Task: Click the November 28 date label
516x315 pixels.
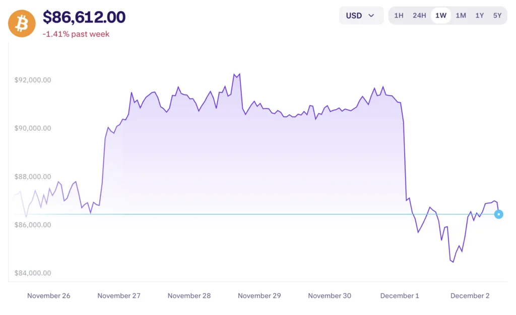Action: [x=189, y=296]
